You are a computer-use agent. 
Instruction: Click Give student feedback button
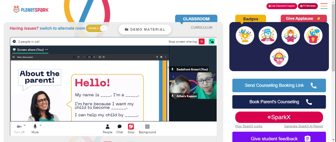click(x=279, y=138)
